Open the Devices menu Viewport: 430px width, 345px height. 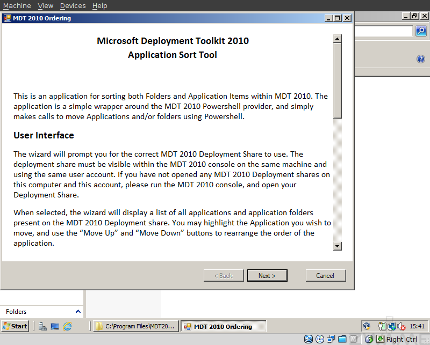click(73, 5)
